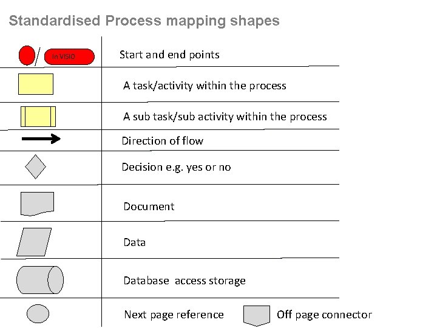Click the 'Off page connector' label
The width and height of the screenshot is (437, 328).
pyautogui.click(x=324, y=315)
